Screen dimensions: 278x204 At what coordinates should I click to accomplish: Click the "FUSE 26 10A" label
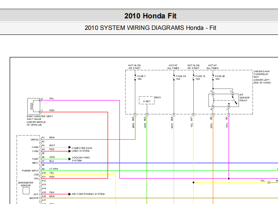click(220, 78)
